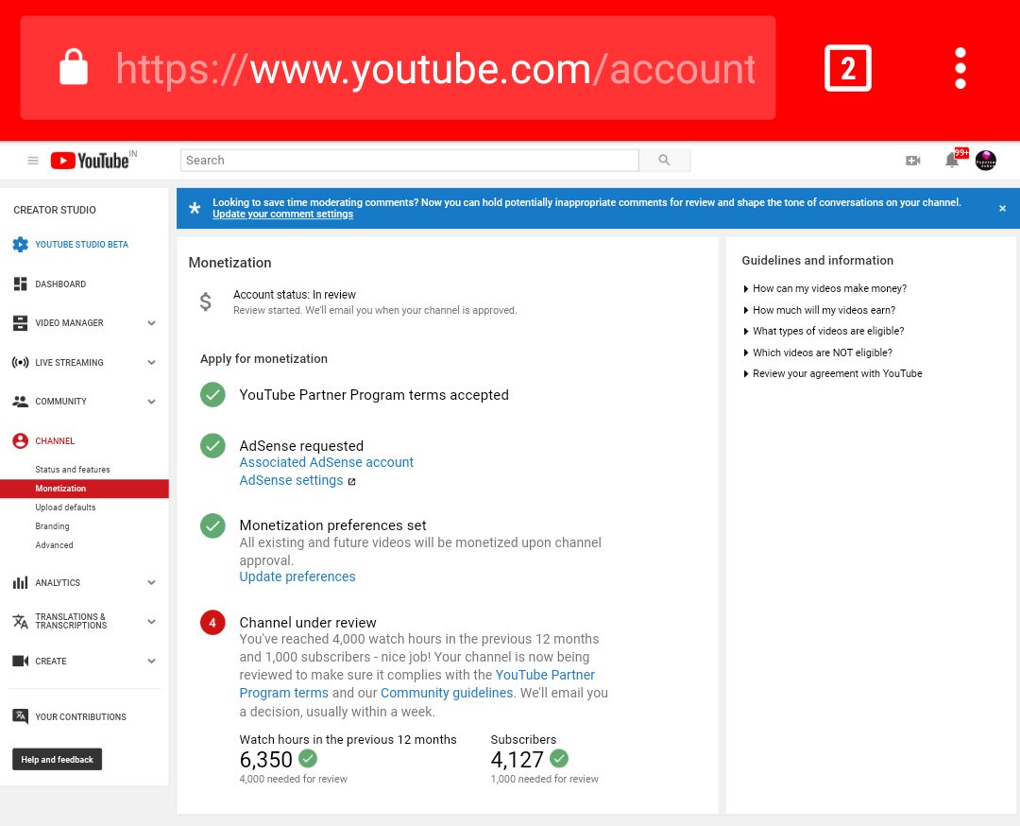Open the browser three-dot menu
The width and height of the screenshot is (1020, 826).
coord(960,68)
